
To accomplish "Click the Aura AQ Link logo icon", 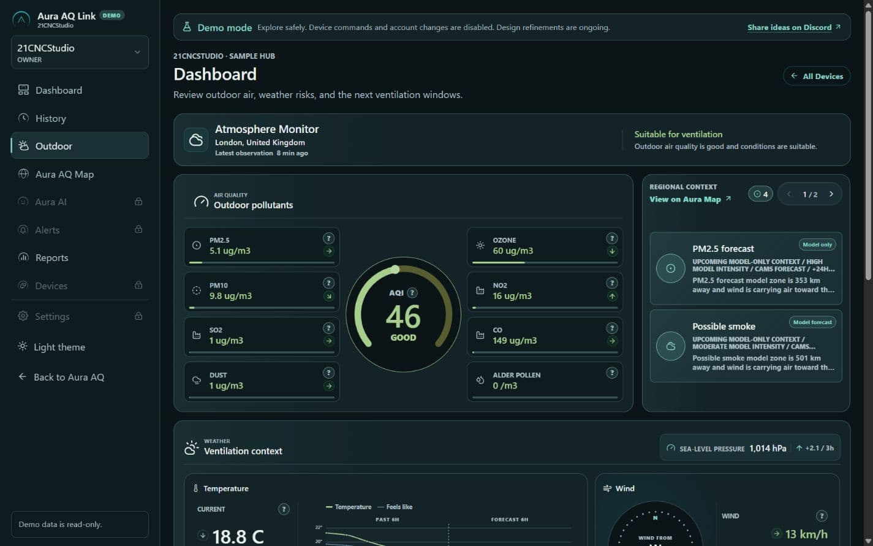I will click(21, 20).
